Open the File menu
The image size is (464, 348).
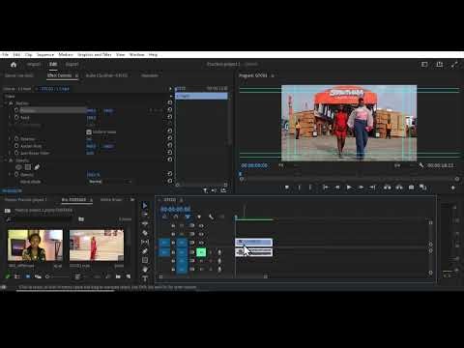5,55
